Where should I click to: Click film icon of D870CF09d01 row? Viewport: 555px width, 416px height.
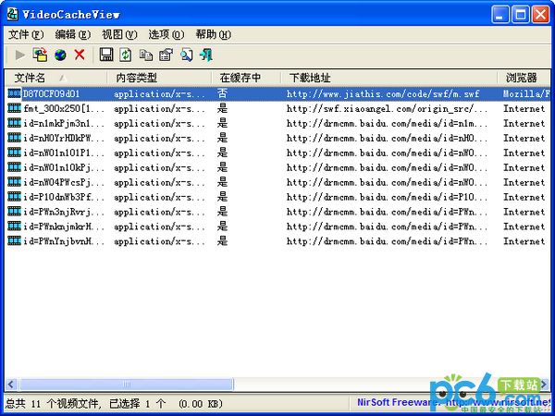(15, 93)
